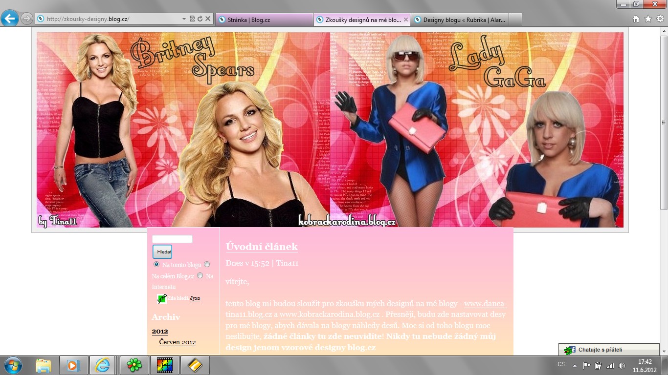Launch Windows Media Player from taskbar

coord(73,365)
